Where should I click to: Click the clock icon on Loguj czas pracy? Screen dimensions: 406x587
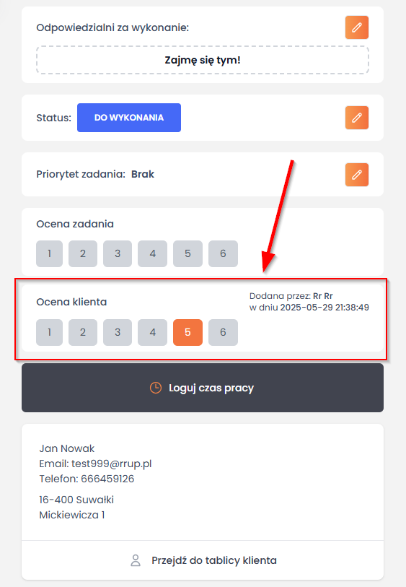(x=156, y=388)
